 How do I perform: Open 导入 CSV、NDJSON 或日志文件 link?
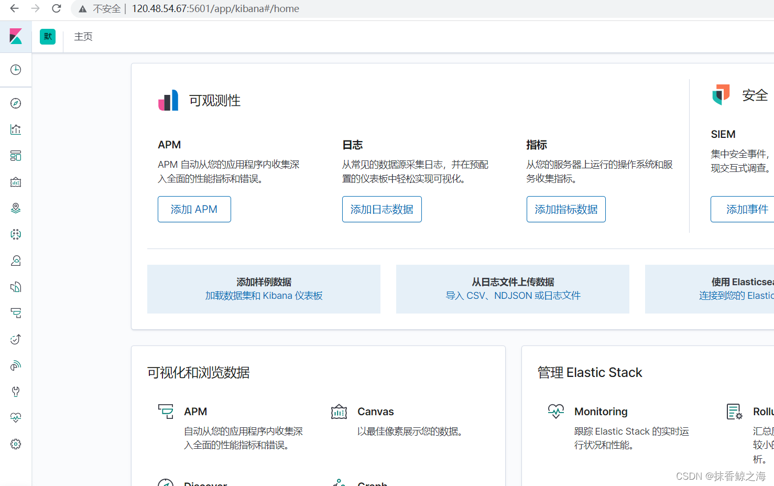pos(513,296)
